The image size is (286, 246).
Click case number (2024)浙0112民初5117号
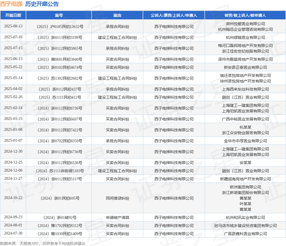[60, 179]
